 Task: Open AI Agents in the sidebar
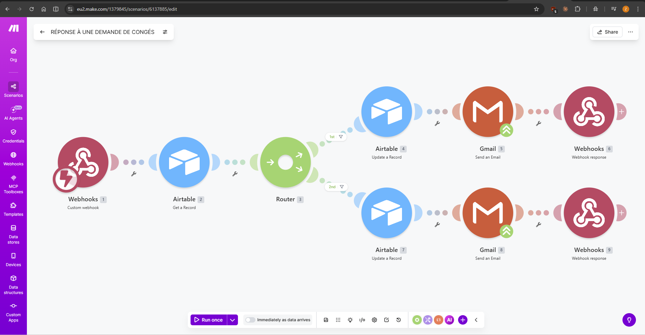coord(13,113)
